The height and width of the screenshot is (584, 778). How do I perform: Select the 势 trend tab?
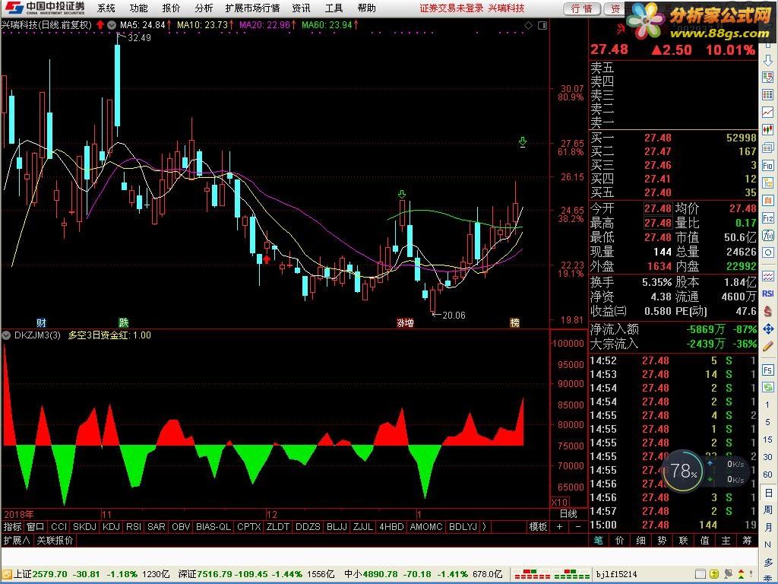[663, 541]
